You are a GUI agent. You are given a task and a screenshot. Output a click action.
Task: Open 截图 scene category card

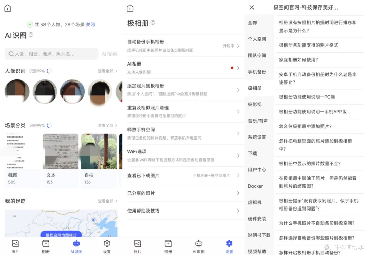click(22, 160)
